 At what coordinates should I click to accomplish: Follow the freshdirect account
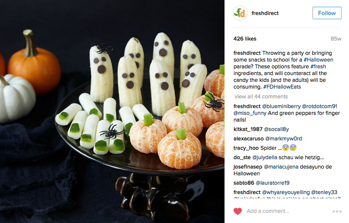[x=327, y=13]
